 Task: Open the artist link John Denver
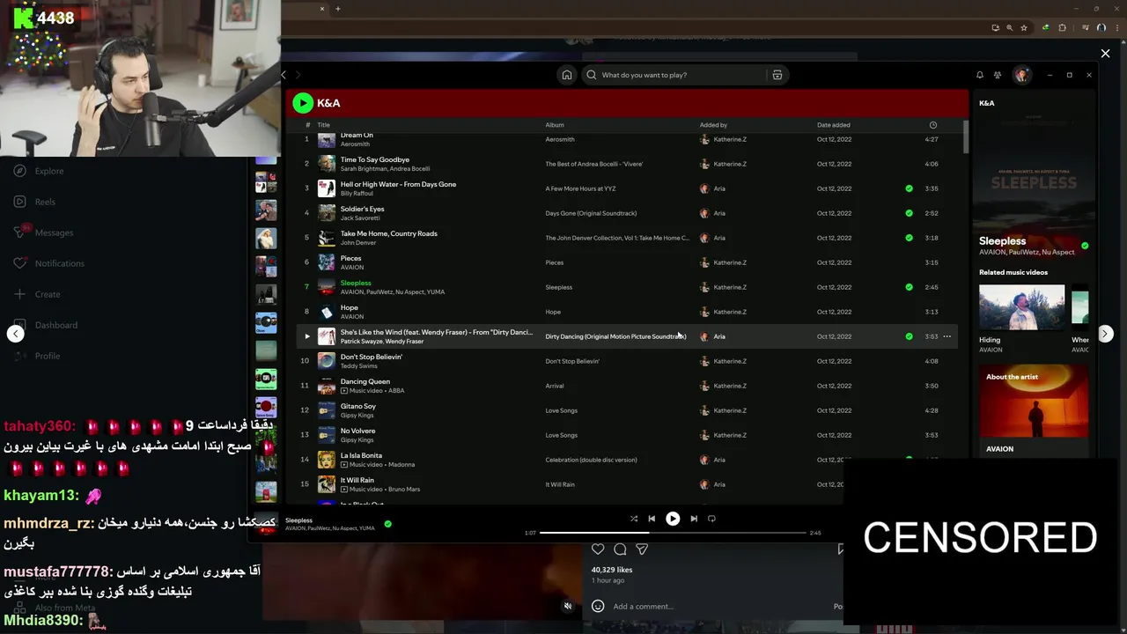coord(358,242)
